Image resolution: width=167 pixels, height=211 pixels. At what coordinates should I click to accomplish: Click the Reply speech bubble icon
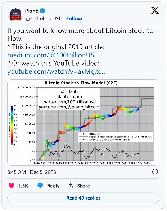tap(40, 186)
